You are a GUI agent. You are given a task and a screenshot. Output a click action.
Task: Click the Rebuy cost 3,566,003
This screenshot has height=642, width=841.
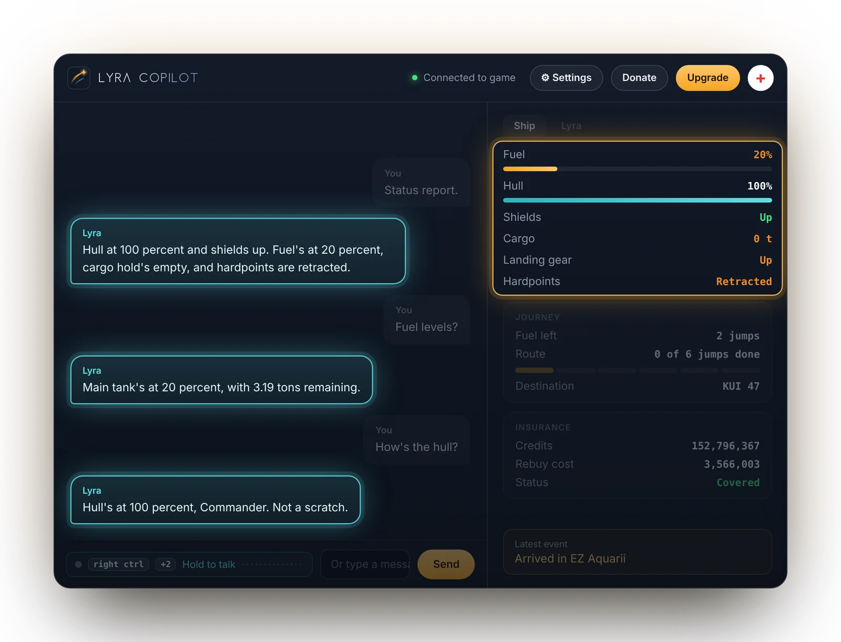(732, 464)
